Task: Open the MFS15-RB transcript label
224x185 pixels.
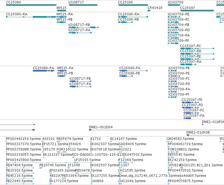Action: tap(64, 20)
